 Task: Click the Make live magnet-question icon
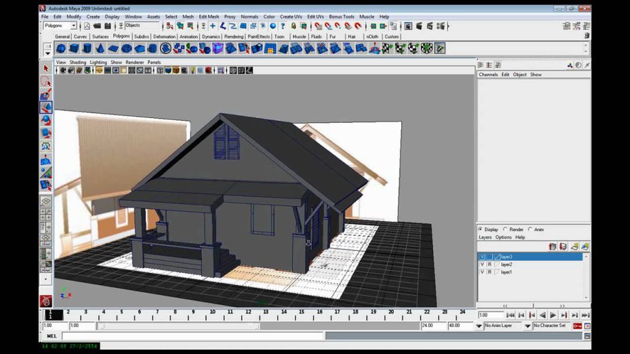358,26
